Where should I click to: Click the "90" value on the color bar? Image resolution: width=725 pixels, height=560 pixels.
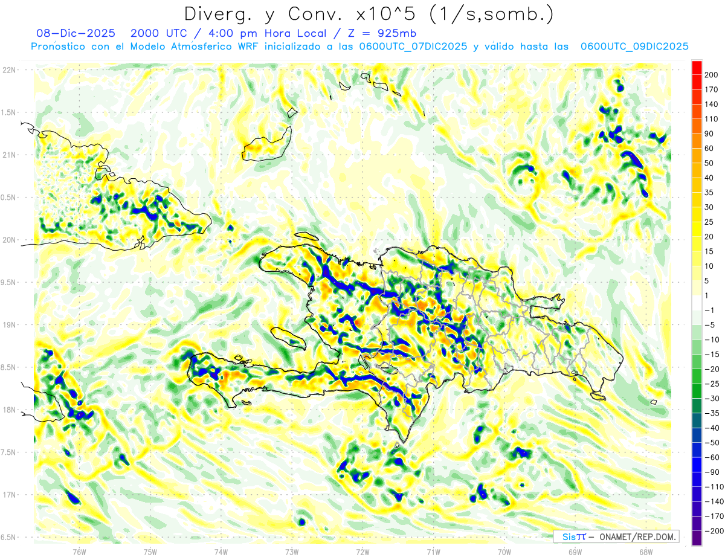(709, 134)
